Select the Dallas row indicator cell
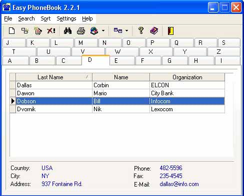The height and width of the screenshot is (196, 244). (13, 85)
